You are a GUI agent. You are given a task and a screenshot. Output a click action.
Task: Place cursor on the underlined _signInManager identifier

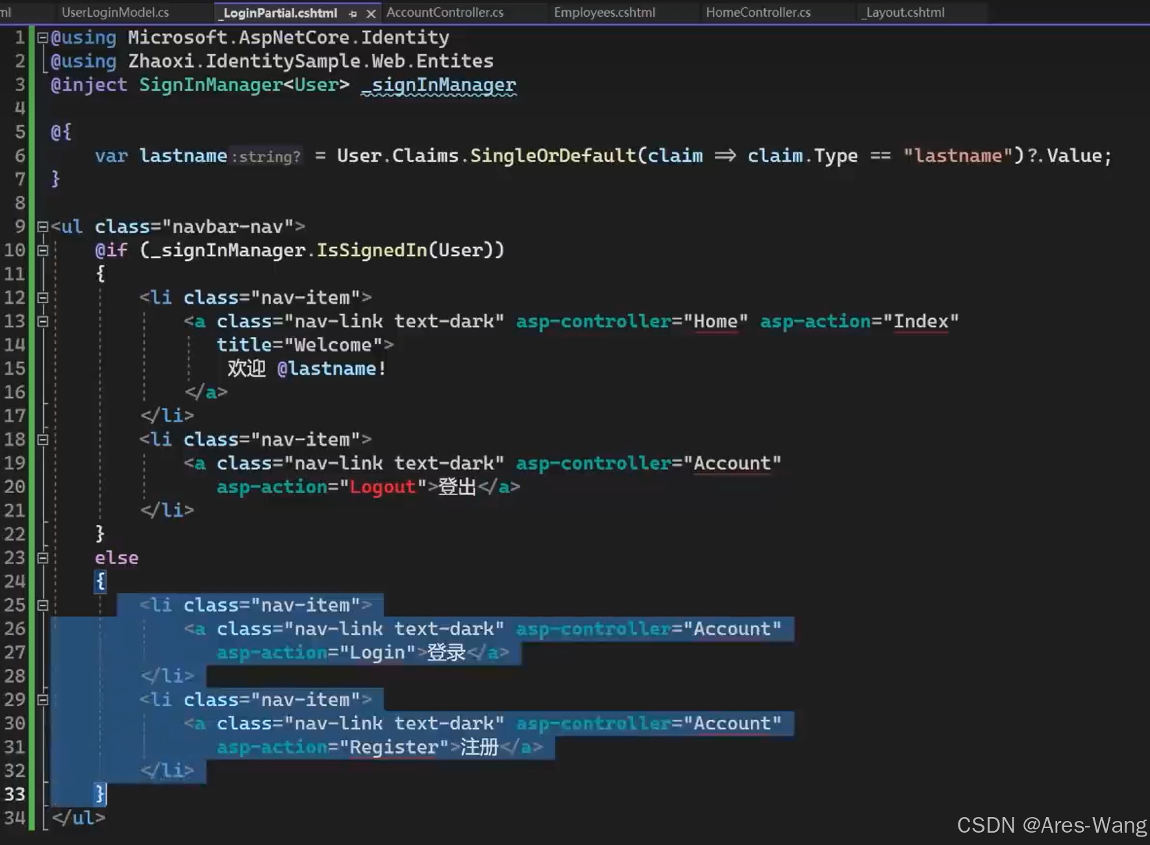438,84
